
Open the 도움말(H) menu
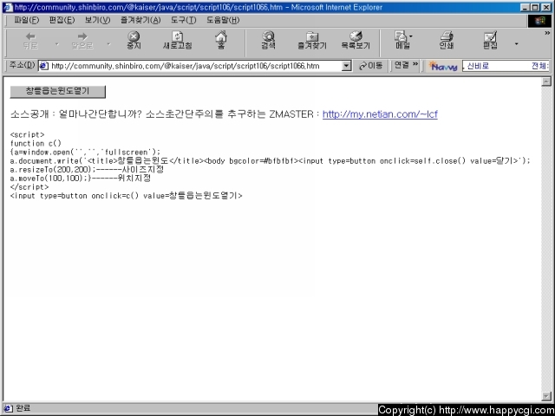pyautogui.click(x=223, y=20)
